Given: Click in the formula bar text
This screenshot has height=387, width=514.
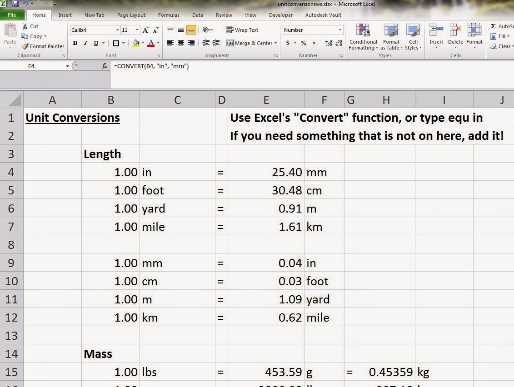Looking at the screenshot, I should (x=151, y=66).
